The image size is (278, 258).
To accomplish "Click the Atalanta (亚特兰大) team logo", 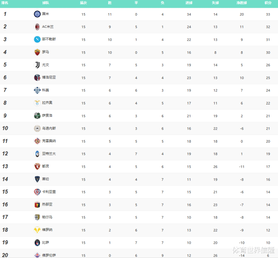I will pyautogui.click(x=37, y=154).
